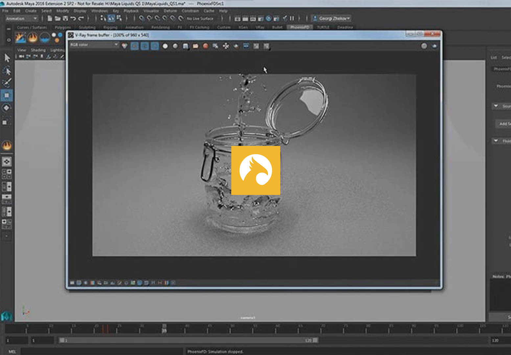
Task: Click the save image icon in V-Ray frame buffer
Action: 185,46
